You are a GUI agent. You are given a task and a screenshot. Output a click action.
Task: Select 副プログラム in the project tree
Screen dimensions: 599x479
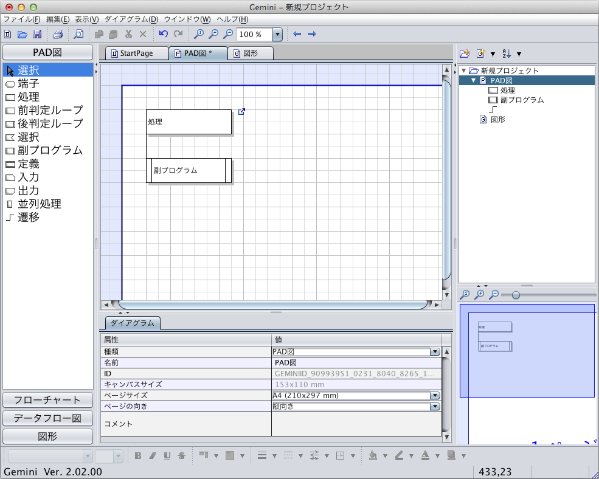[x=516, y=100]
